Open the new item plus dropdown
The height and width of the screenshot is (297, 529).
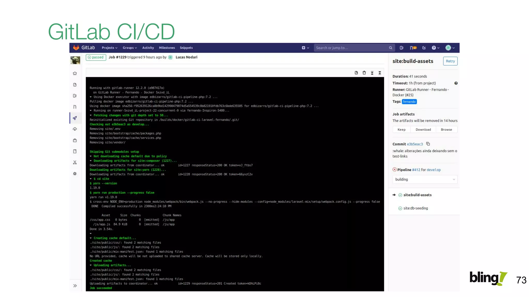(305, 48)
